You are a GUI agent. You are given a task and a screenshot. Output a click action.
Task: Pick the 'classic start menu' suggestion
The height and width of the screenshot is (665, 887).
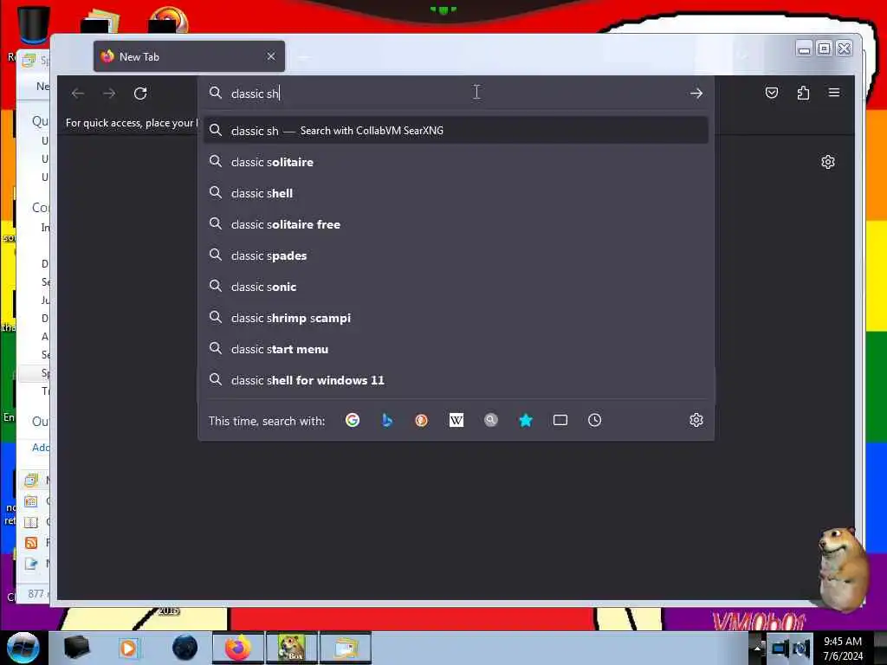(456, 349)
